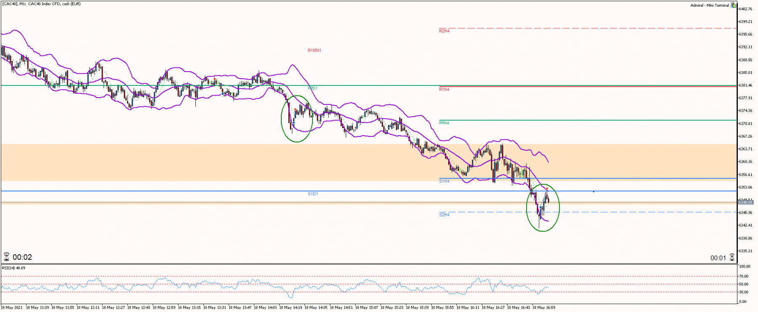Image resolution: width=758 pixels, height=312 pixels.
Task: Click the R2H4 pivot level label
Action: tap(444, 31)
